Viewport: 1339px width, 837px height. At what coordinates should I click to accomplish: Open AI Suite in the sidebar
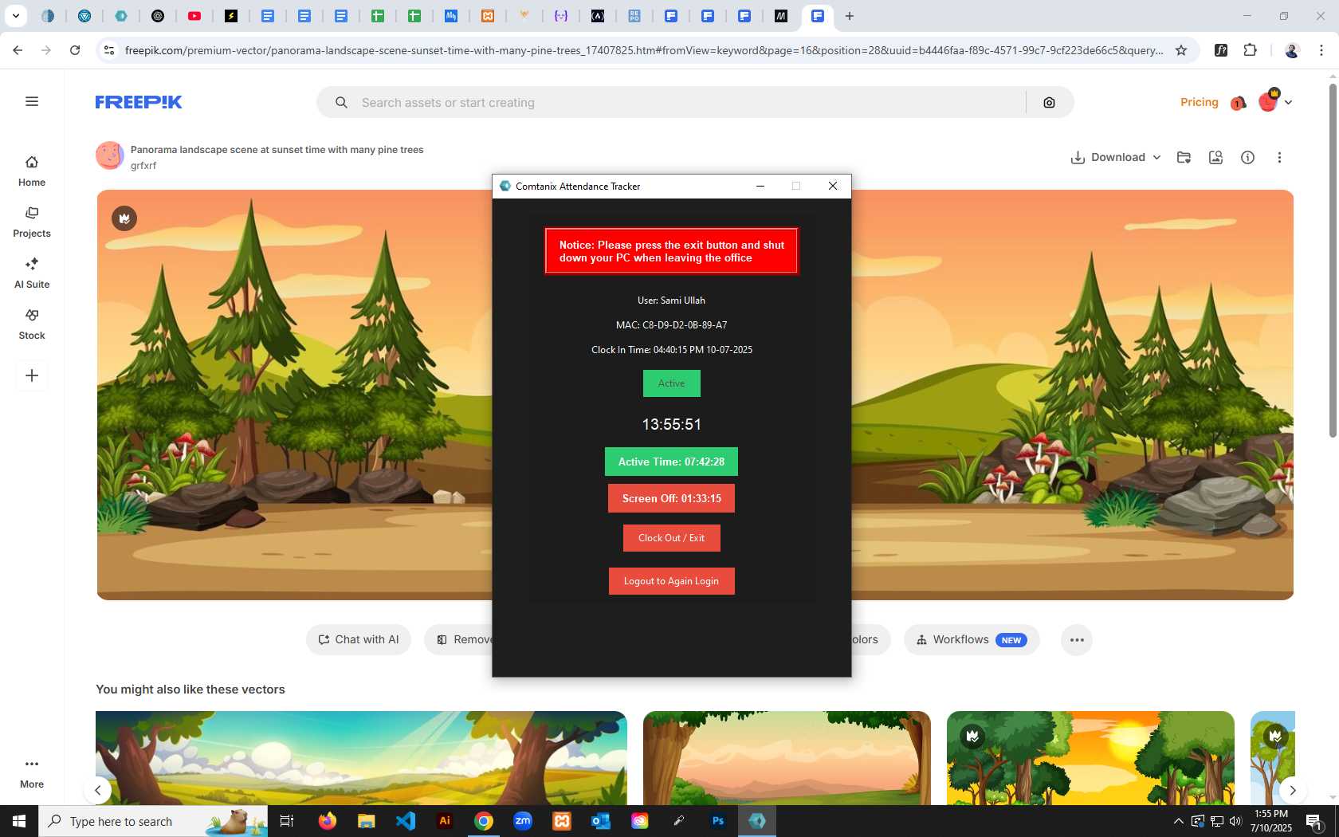(x=32, y=273)
